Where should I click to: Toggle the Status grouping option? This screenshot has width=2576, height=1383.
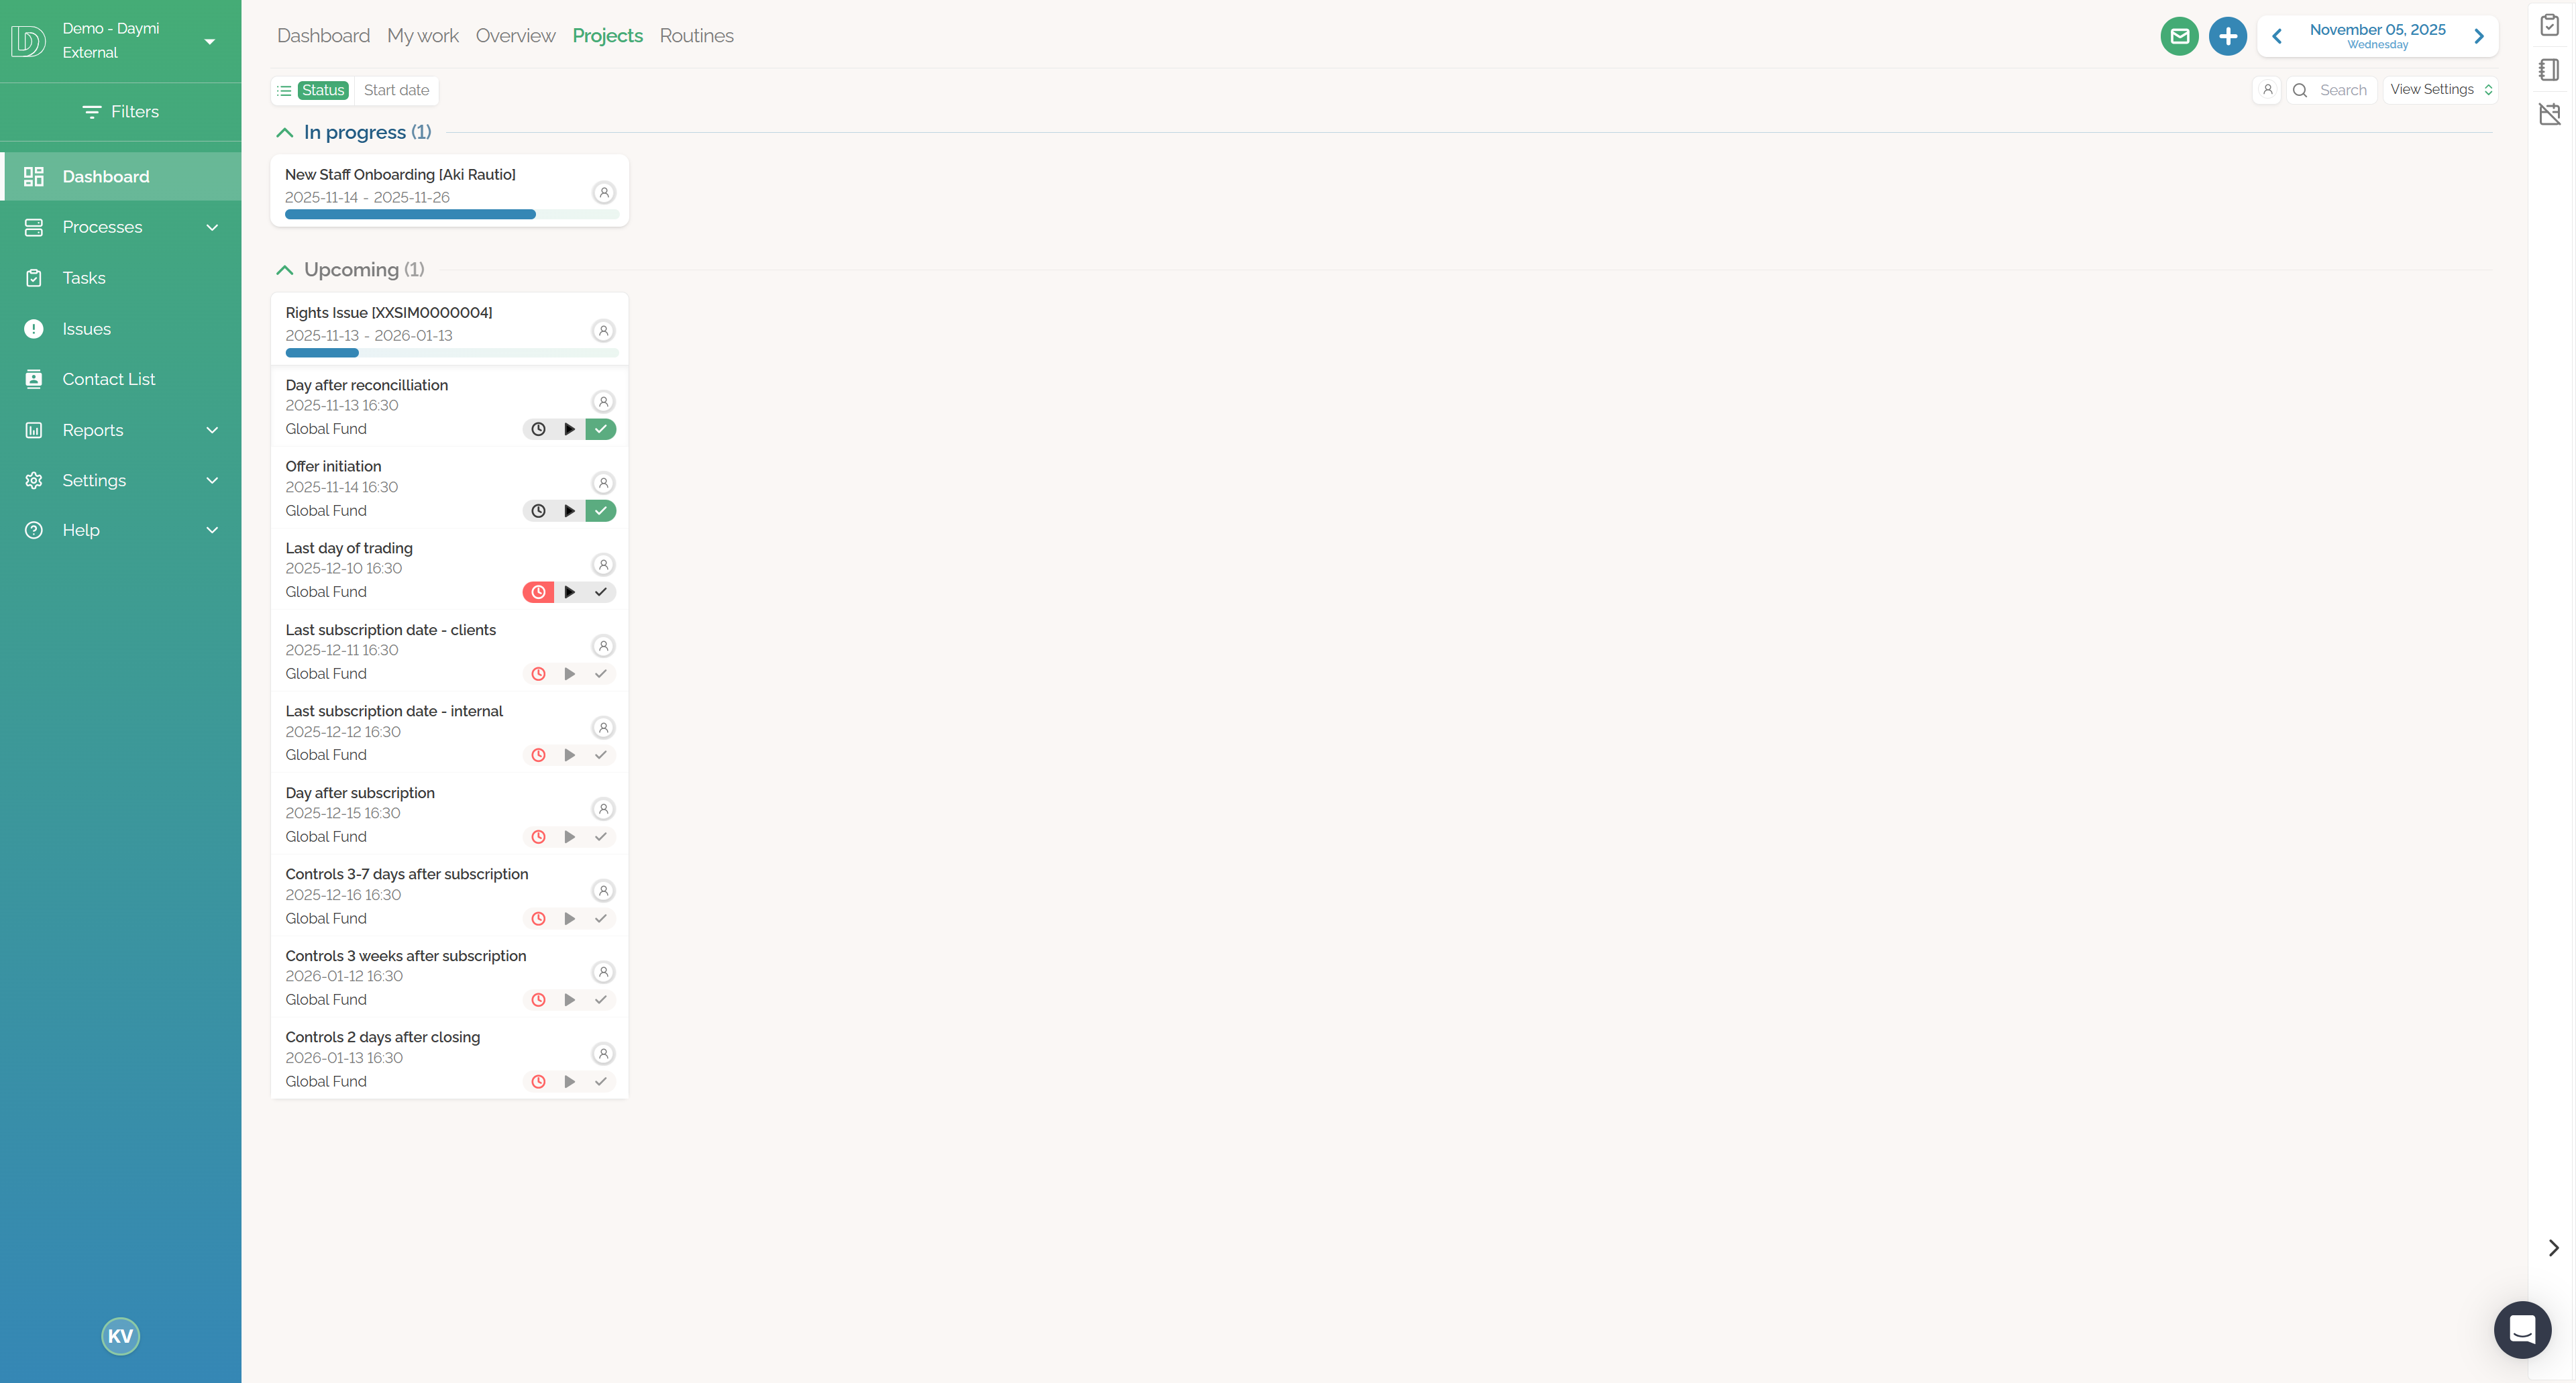point(323,90)
